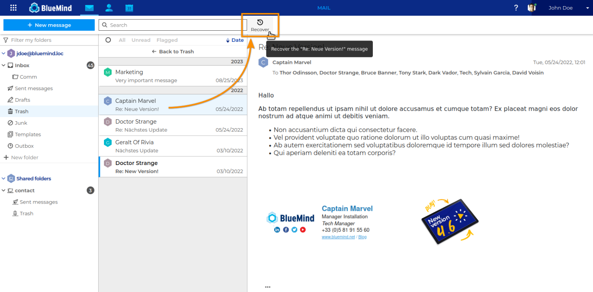This screenshot has height=292, width=593.
Task: Select the jdoe@bluemind.loc mailbox name
Action: [x=40, y=54]
